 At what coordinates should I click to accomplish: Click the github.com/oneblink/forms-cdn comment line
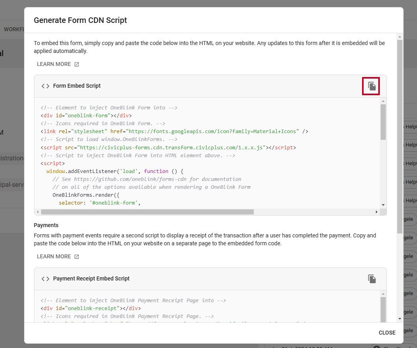tap(147, 179)
